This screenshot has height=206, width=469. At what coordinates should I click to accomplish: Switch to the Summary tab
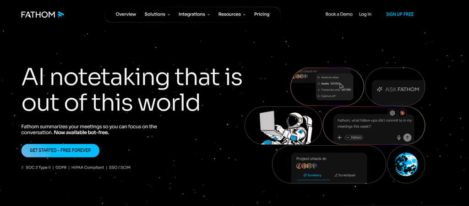click(x=312, y=175)
